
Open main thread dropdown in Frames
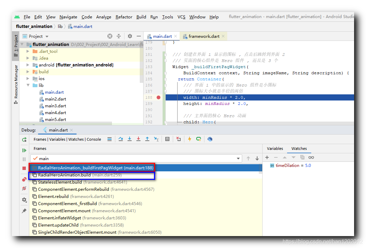[x=136, y=158]
